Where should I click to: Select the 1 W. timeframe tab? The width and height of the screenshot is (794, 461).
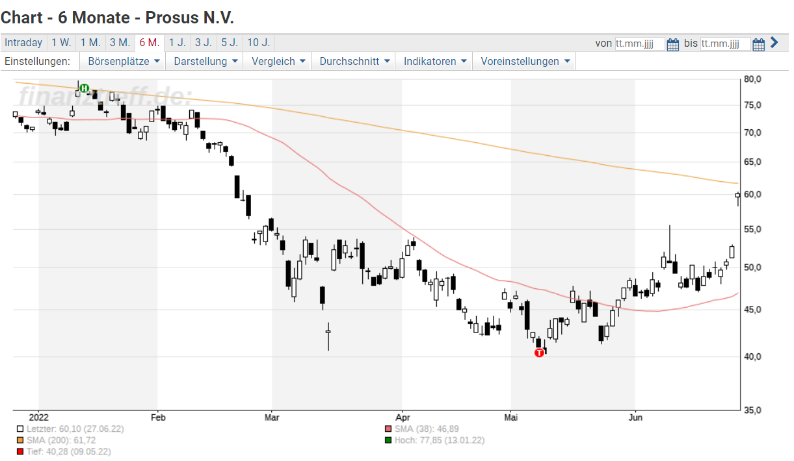61,43
